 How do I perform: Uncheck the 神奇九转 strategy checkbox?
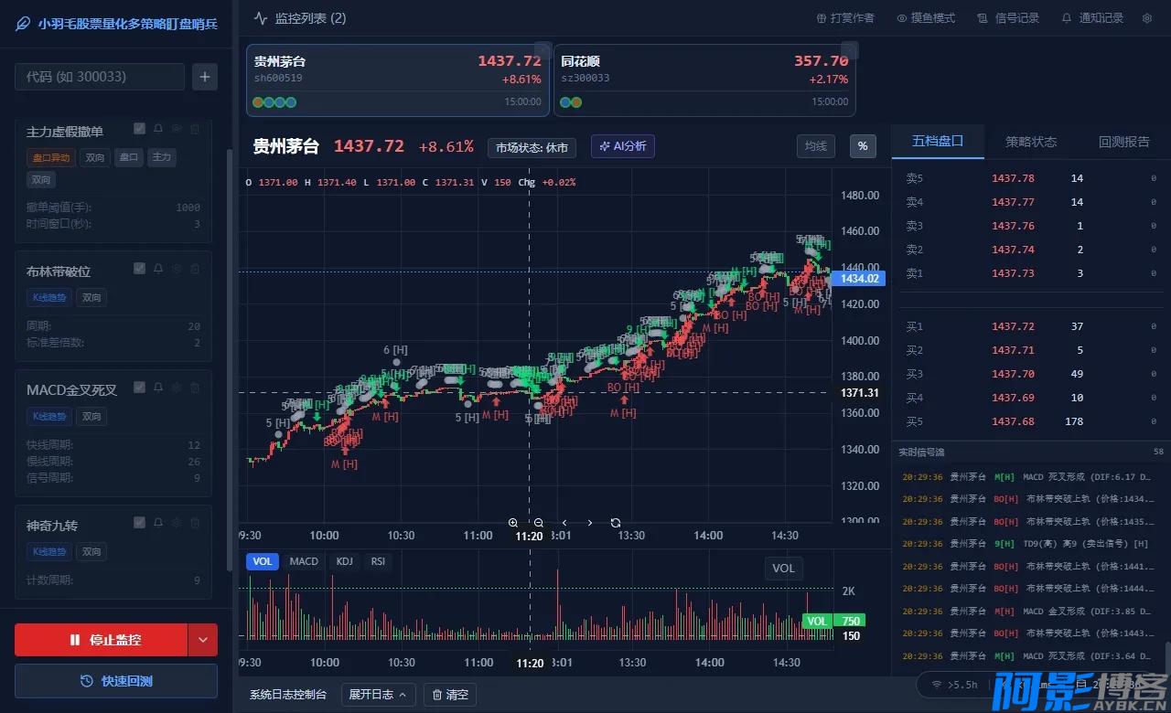tap(139, 522)
